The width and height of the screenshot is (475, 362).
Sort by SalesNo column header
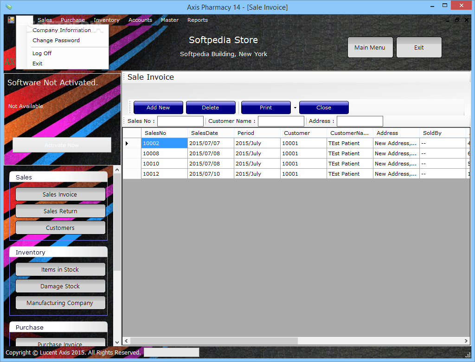click(x=164, y=133)
